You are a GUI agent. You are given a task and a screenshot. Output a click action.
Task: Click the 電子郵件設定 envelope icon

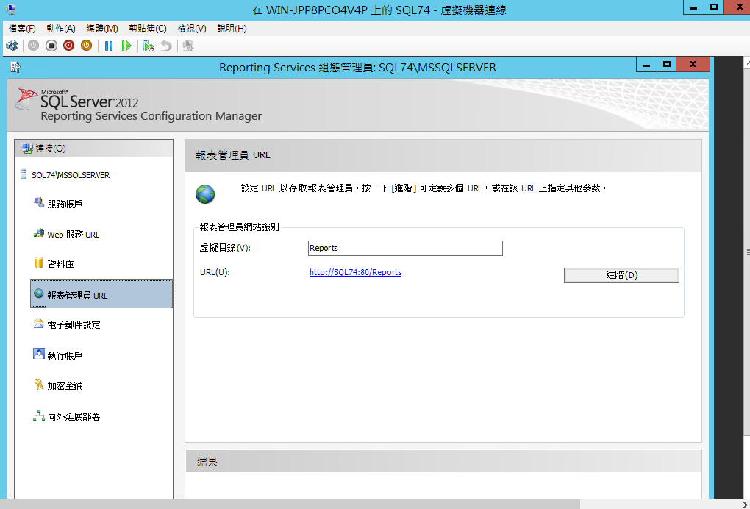39,324
